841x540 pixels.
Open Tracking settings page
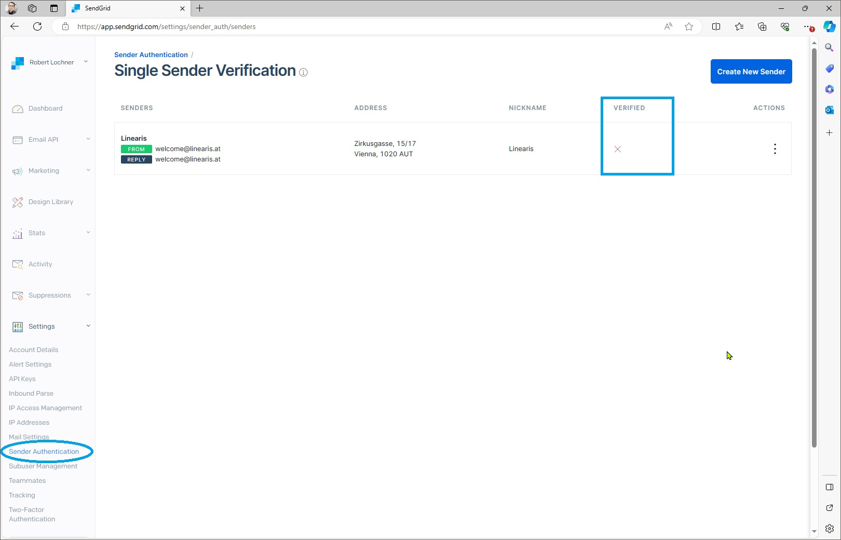[22, 495]
